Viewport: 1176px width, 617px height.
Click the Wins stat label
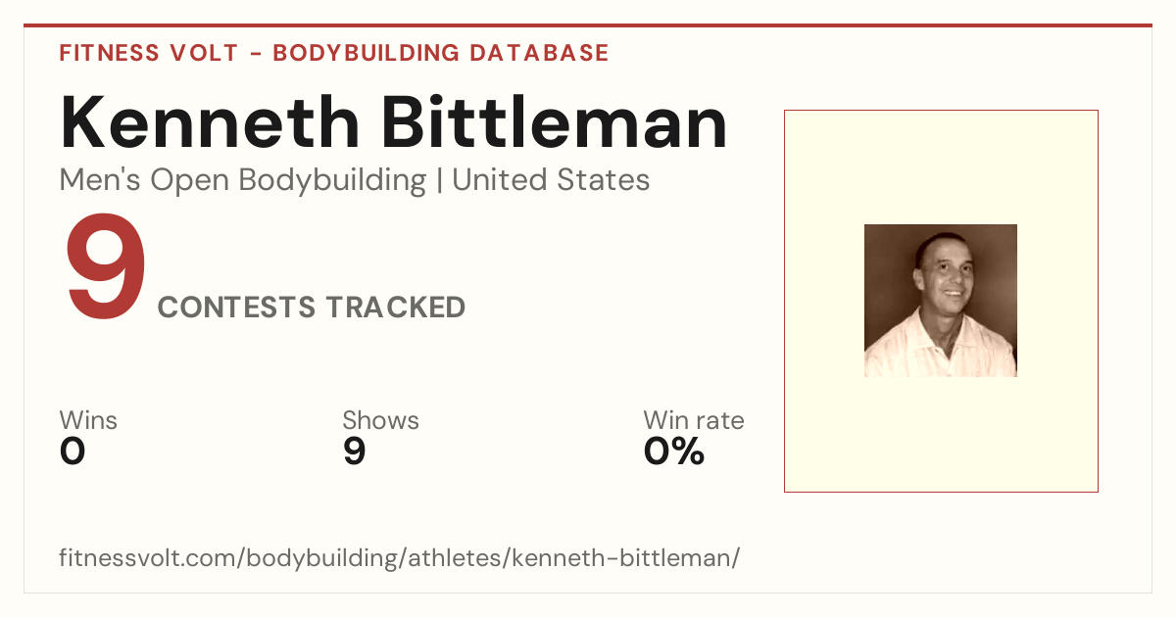[88, 420]
